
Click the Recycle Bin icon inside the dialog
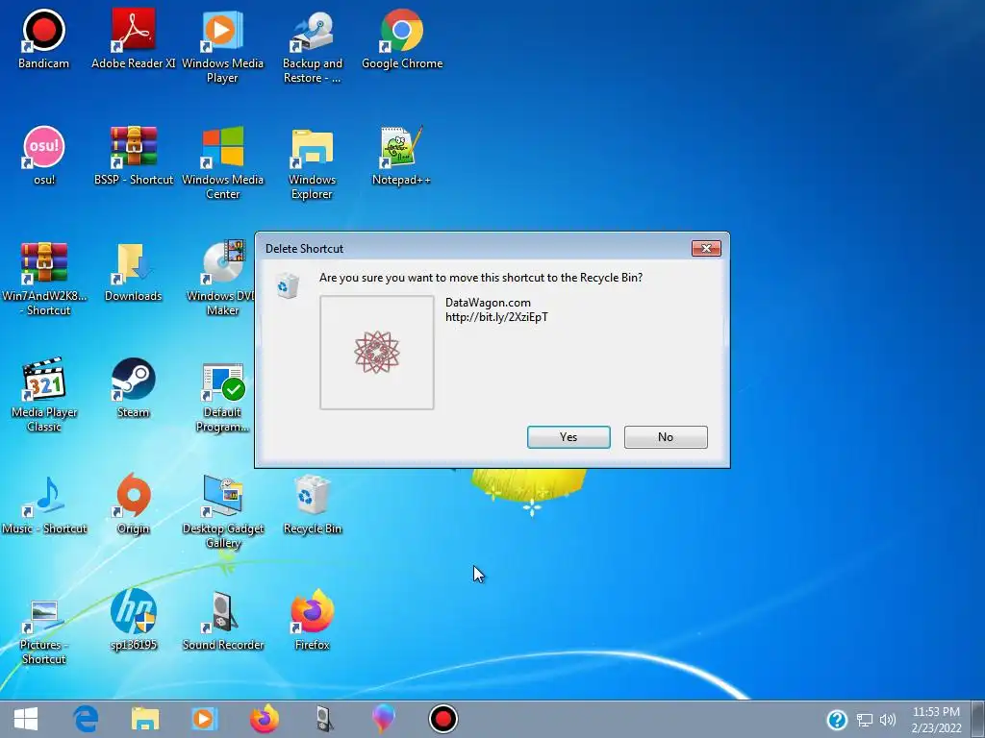(288, 285)
